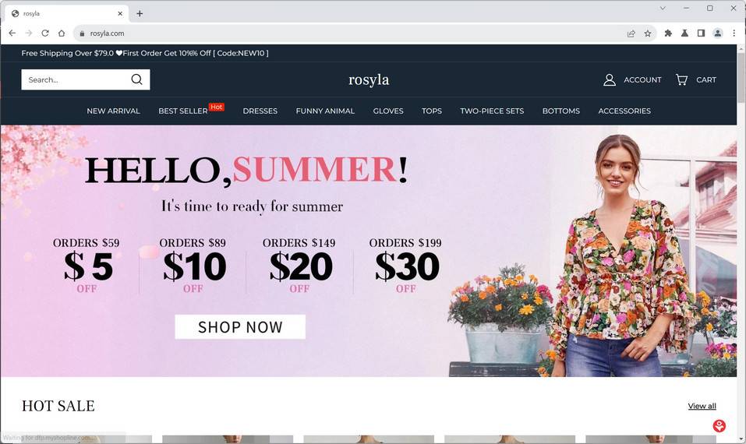This screenshot has height=444, width=746.
Task: Go to browser home page icon
Action: (62, 33)
